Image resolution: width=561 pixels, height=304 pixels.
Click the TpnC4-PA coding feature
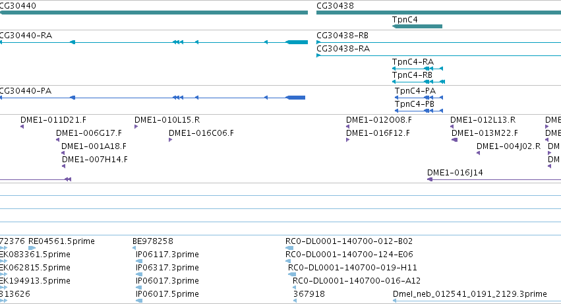point(419,98)
